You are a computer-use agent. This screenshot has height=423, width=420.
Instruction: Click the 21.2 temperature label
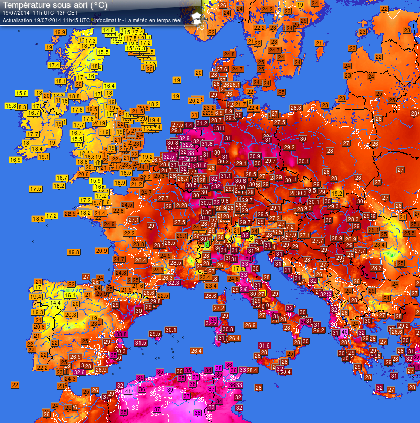coord(136,184)
